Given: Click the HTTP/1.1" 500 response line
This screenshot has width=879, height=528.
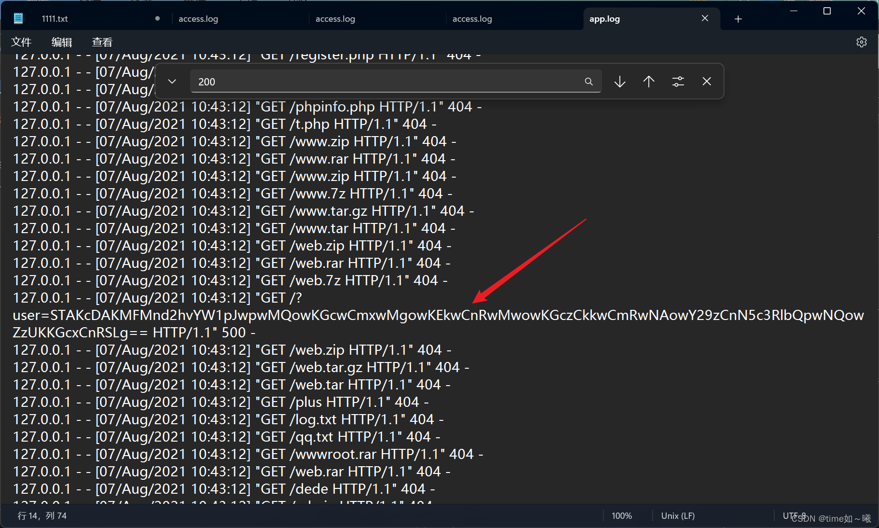Looking at the screenshot, I should (x=134, y=333).
